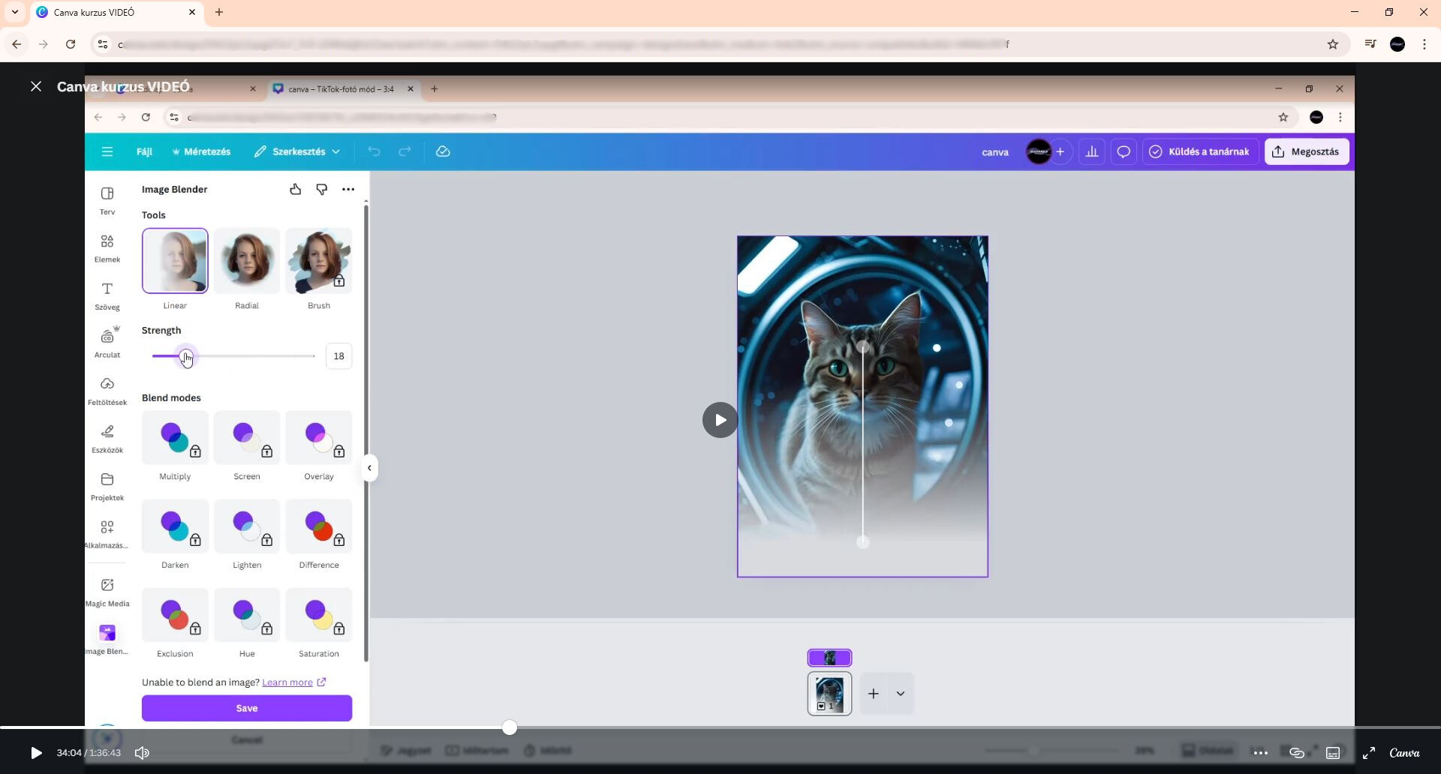
Task: Open Magic Media in the sidebar
Action: pyautogui.click(x=107, y=592)
